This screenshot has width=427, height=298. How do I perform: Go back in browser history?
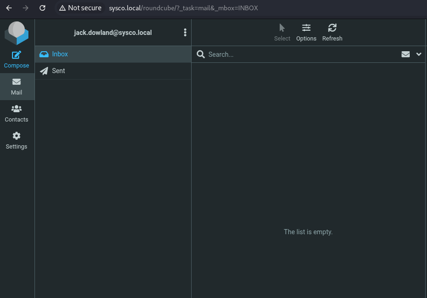9,8
